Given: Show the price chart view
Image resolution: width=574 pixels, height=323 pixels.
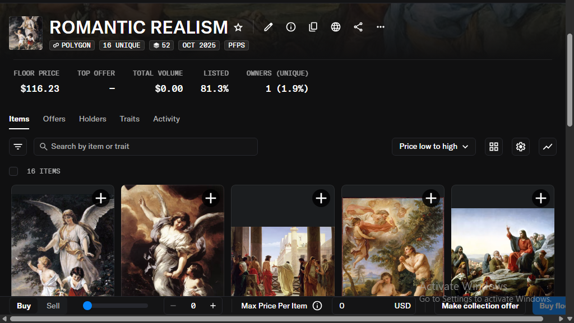Looking at the screenshot, I should click(548, 147).
